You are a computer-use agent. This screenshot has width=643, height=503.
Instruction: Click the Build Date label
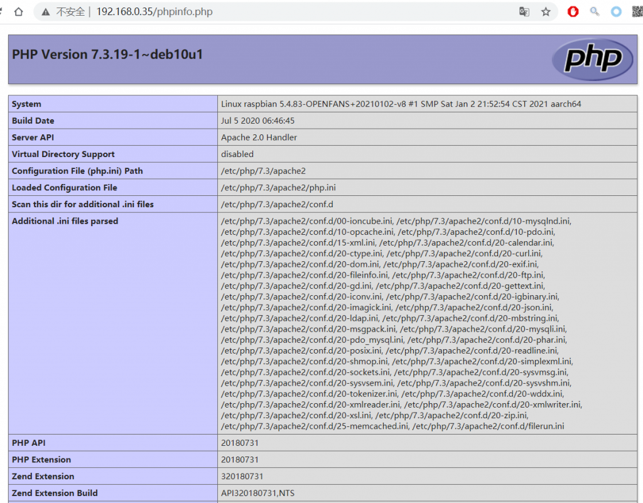(33, 121)
